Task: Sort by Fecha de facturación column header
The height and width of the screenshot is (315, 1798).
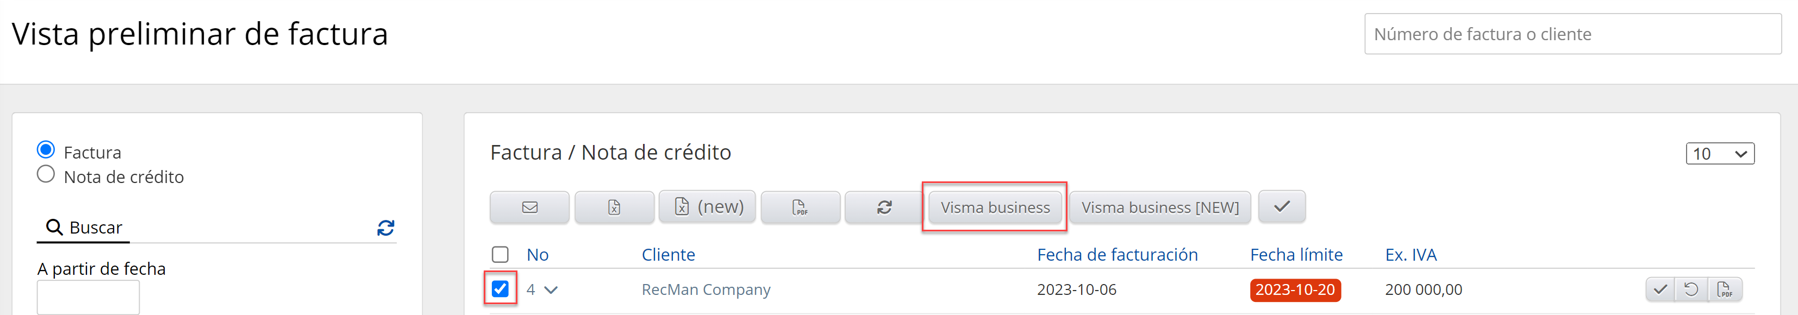Action: [x=1117, y=254]
